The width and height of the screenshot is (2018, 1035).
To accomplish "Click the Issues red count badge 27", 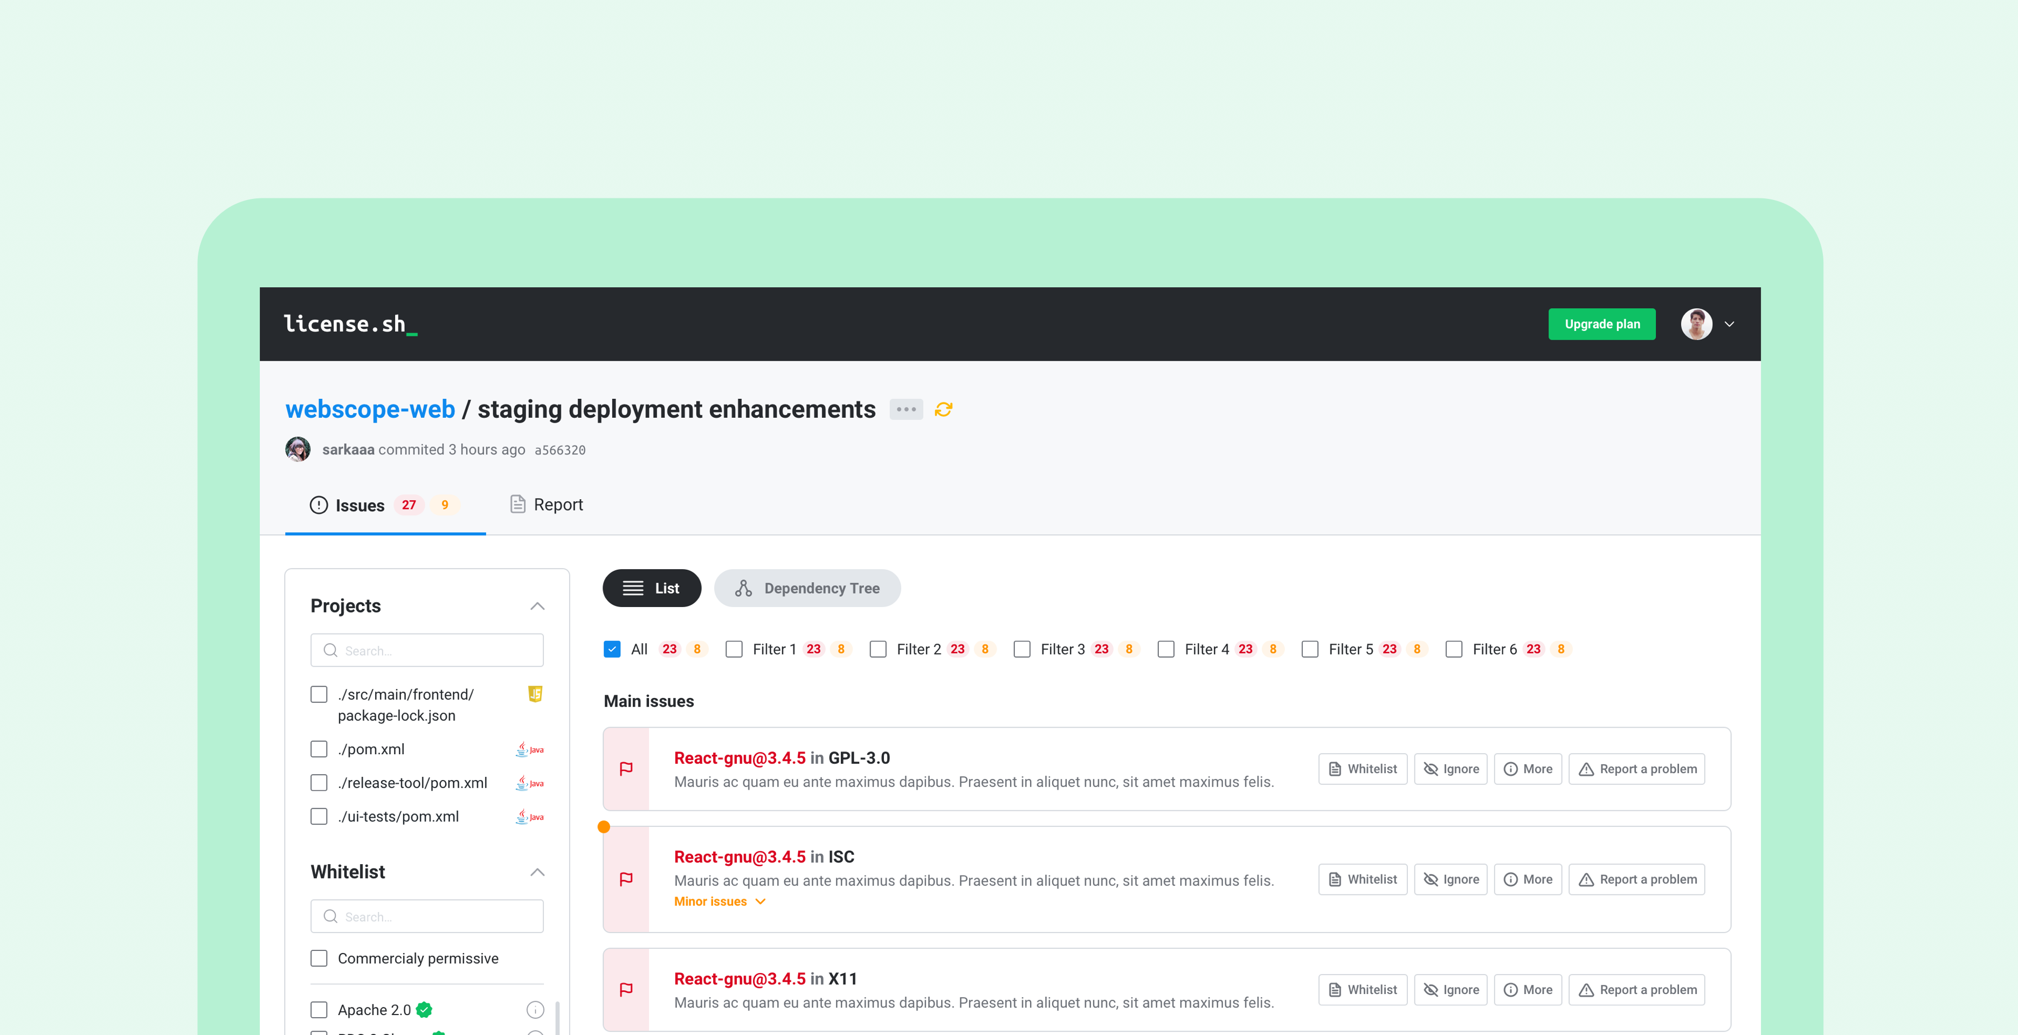I will pos(409,505).
